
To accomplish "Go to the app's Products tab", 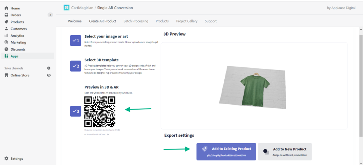I will tap(162, 21).
